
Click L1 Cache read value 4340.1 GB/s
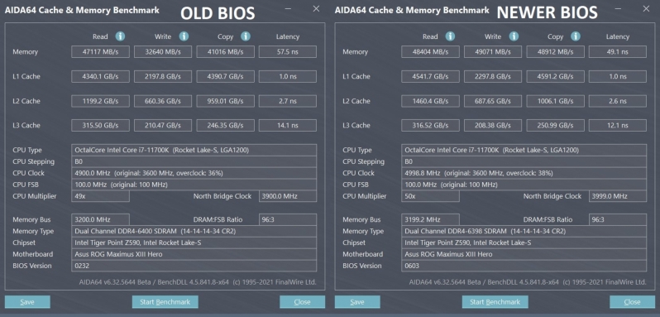[x=100, y=77]
